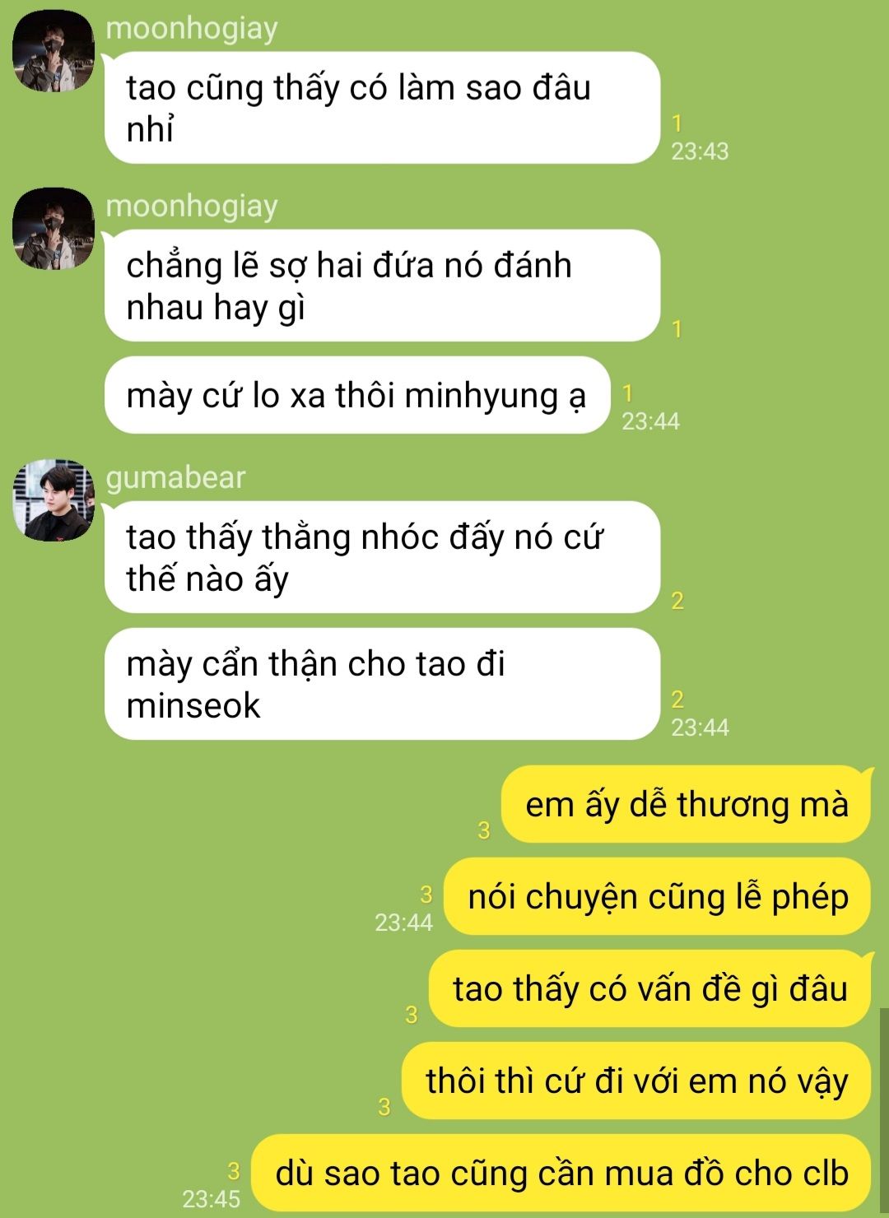Viewport: 889px width, 1218px height.
Task: Tap the 'tao thấy có vấn đề gì đâu' bubble
Action: (650, 988)
